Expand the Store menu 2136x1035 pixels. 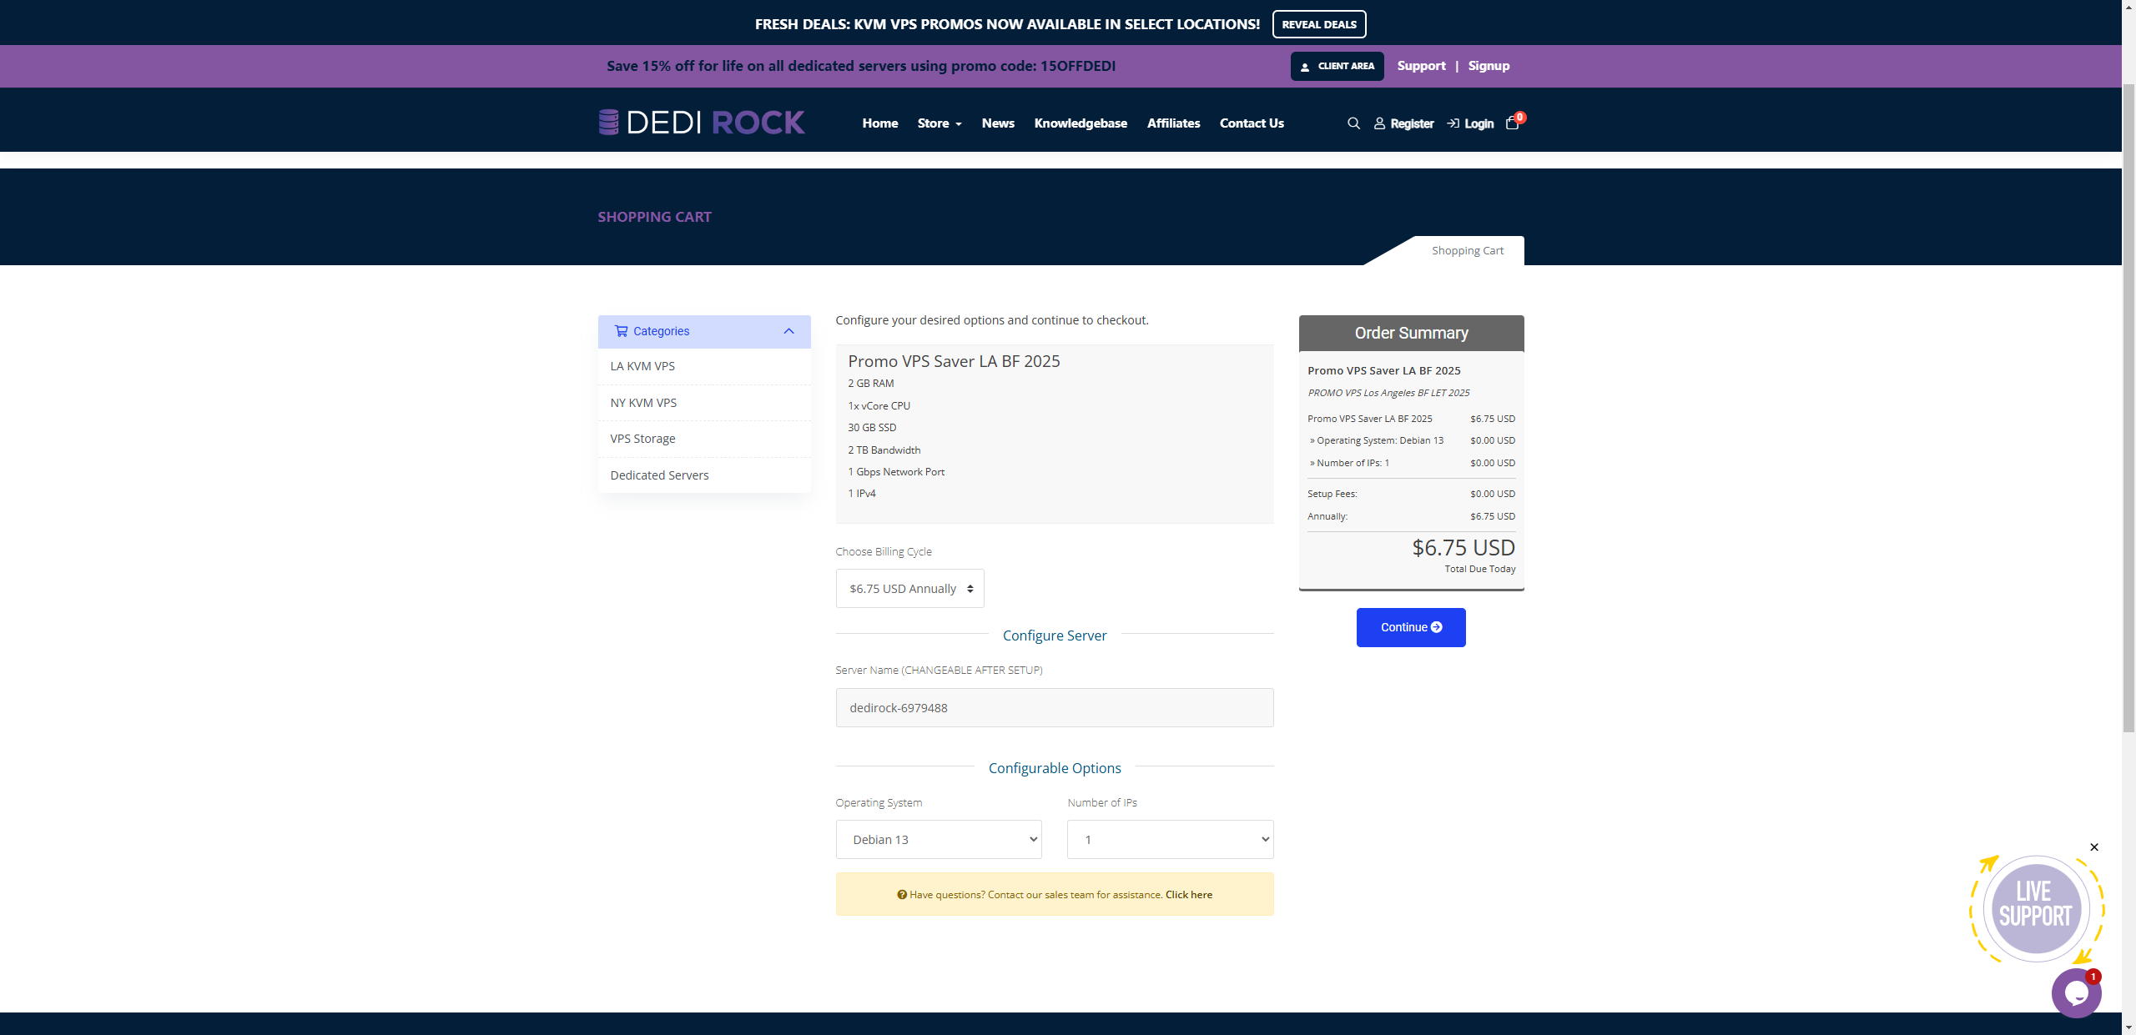point(940,123)
